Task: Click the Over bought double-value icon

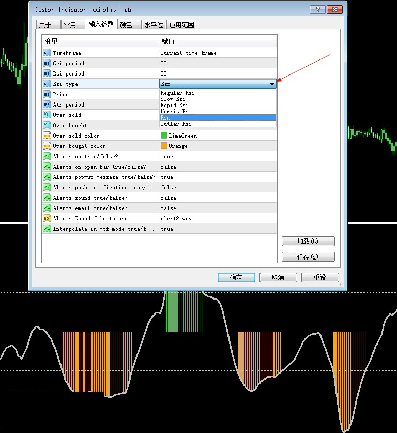Action: (47, 125)
